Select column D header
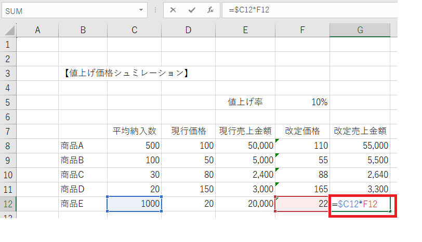The image size is (422, 242). 188,30
